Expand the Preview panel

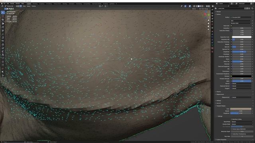point(219,12)
